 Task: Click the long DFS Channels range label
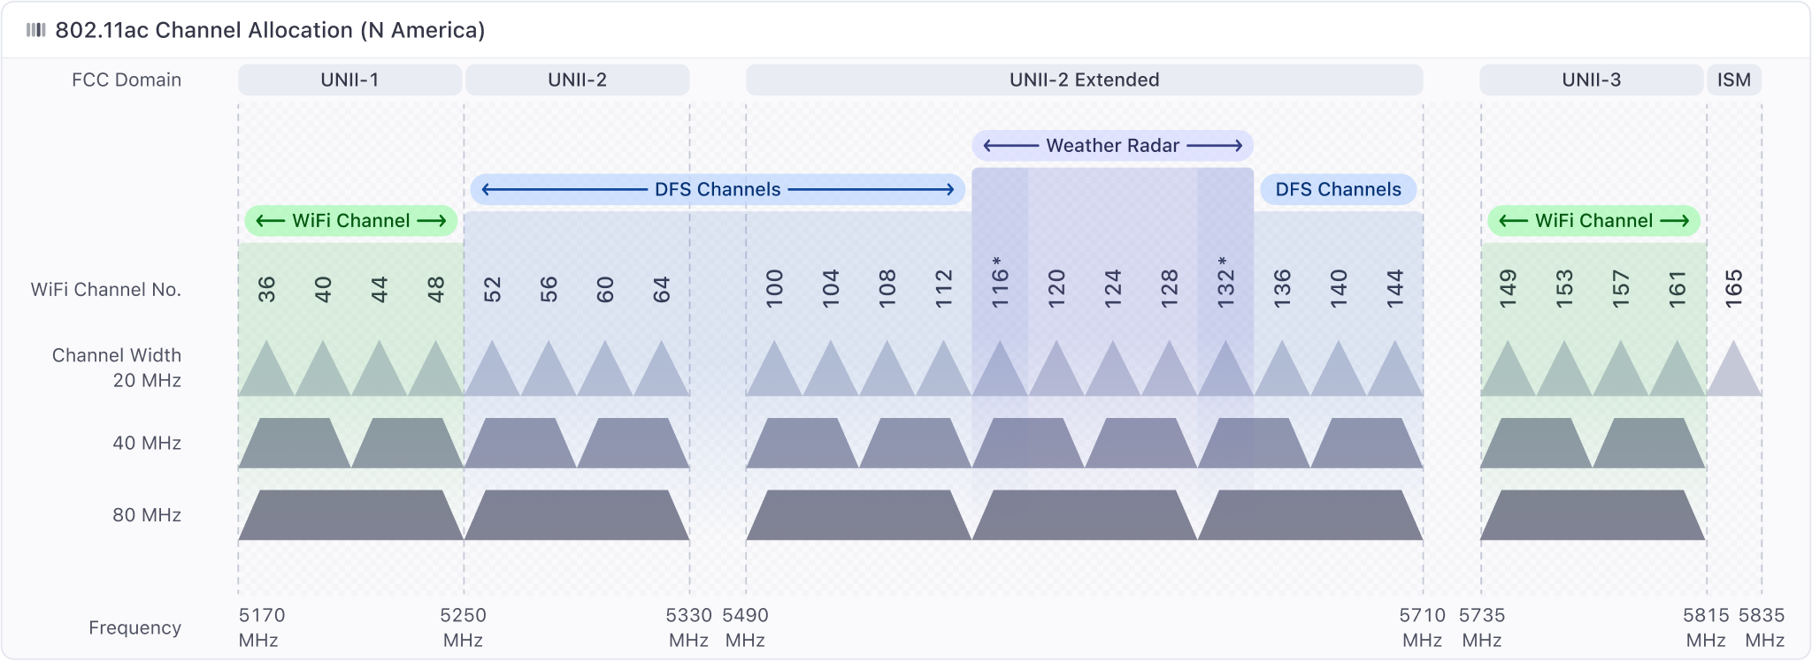718,189
